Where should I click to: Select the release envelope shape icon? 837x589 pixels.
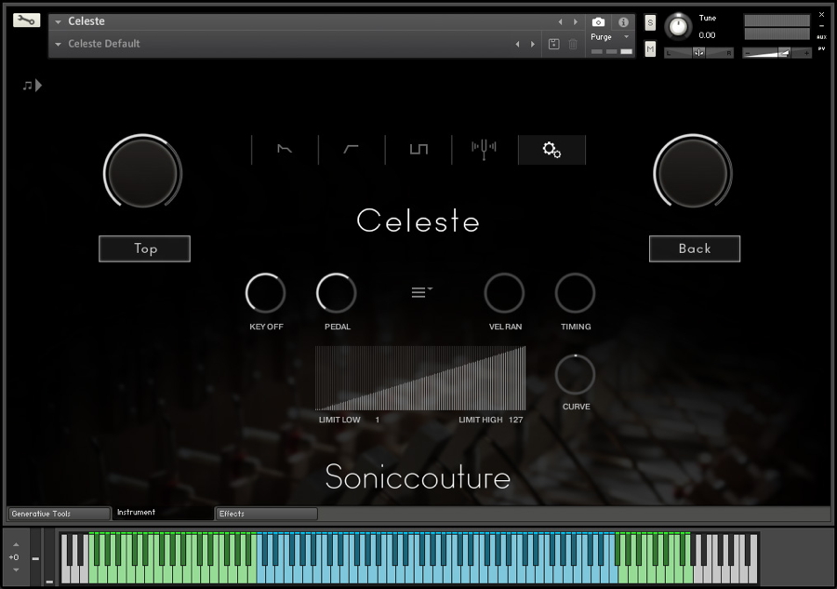(283, 148)
